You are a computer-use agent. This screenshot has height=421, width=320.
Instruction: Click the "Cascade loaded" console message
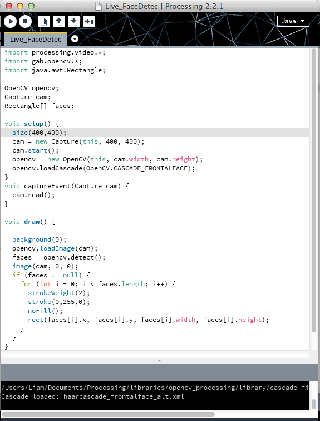tap(93, 396)
